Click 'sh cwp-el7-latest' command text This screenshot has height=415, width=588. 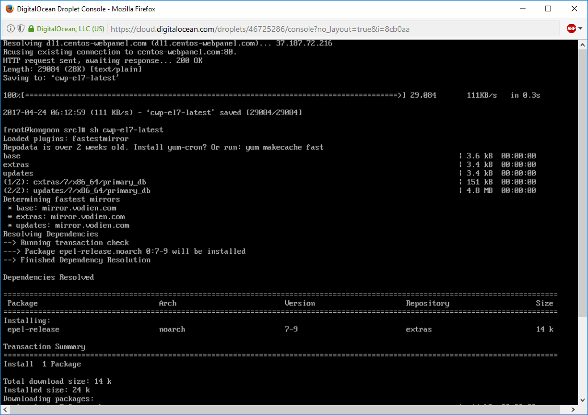[x=127, y=130]
